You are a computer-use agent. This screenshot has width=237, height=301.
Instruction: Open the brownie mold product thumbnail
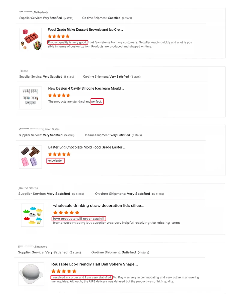click(x=31, y=39)
